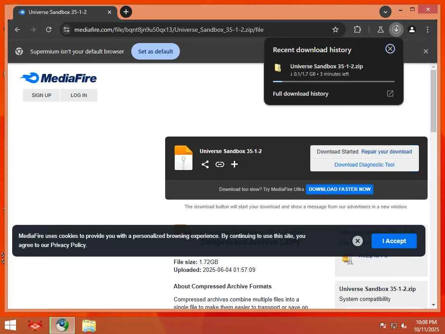Click Repair your download link

click(386, 152)
